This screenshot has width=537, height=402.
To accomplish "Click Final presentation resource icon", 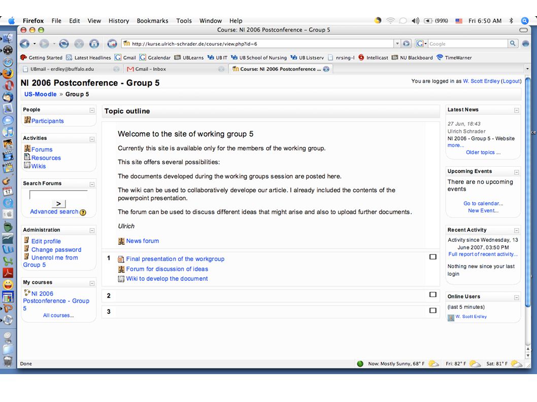I will 121,260.
